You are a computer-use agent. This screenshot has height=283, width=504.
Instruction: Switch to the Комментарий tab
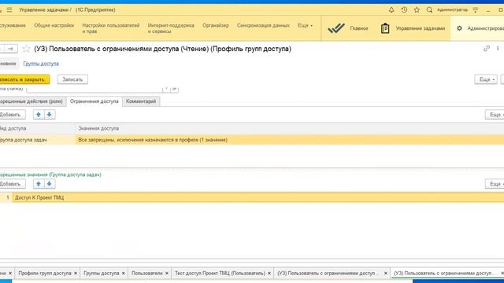point(141,101)
